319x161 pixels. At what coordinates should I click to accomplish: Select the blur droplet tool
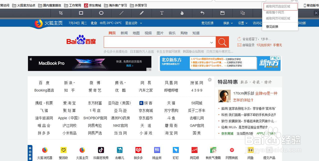point(182,13)
